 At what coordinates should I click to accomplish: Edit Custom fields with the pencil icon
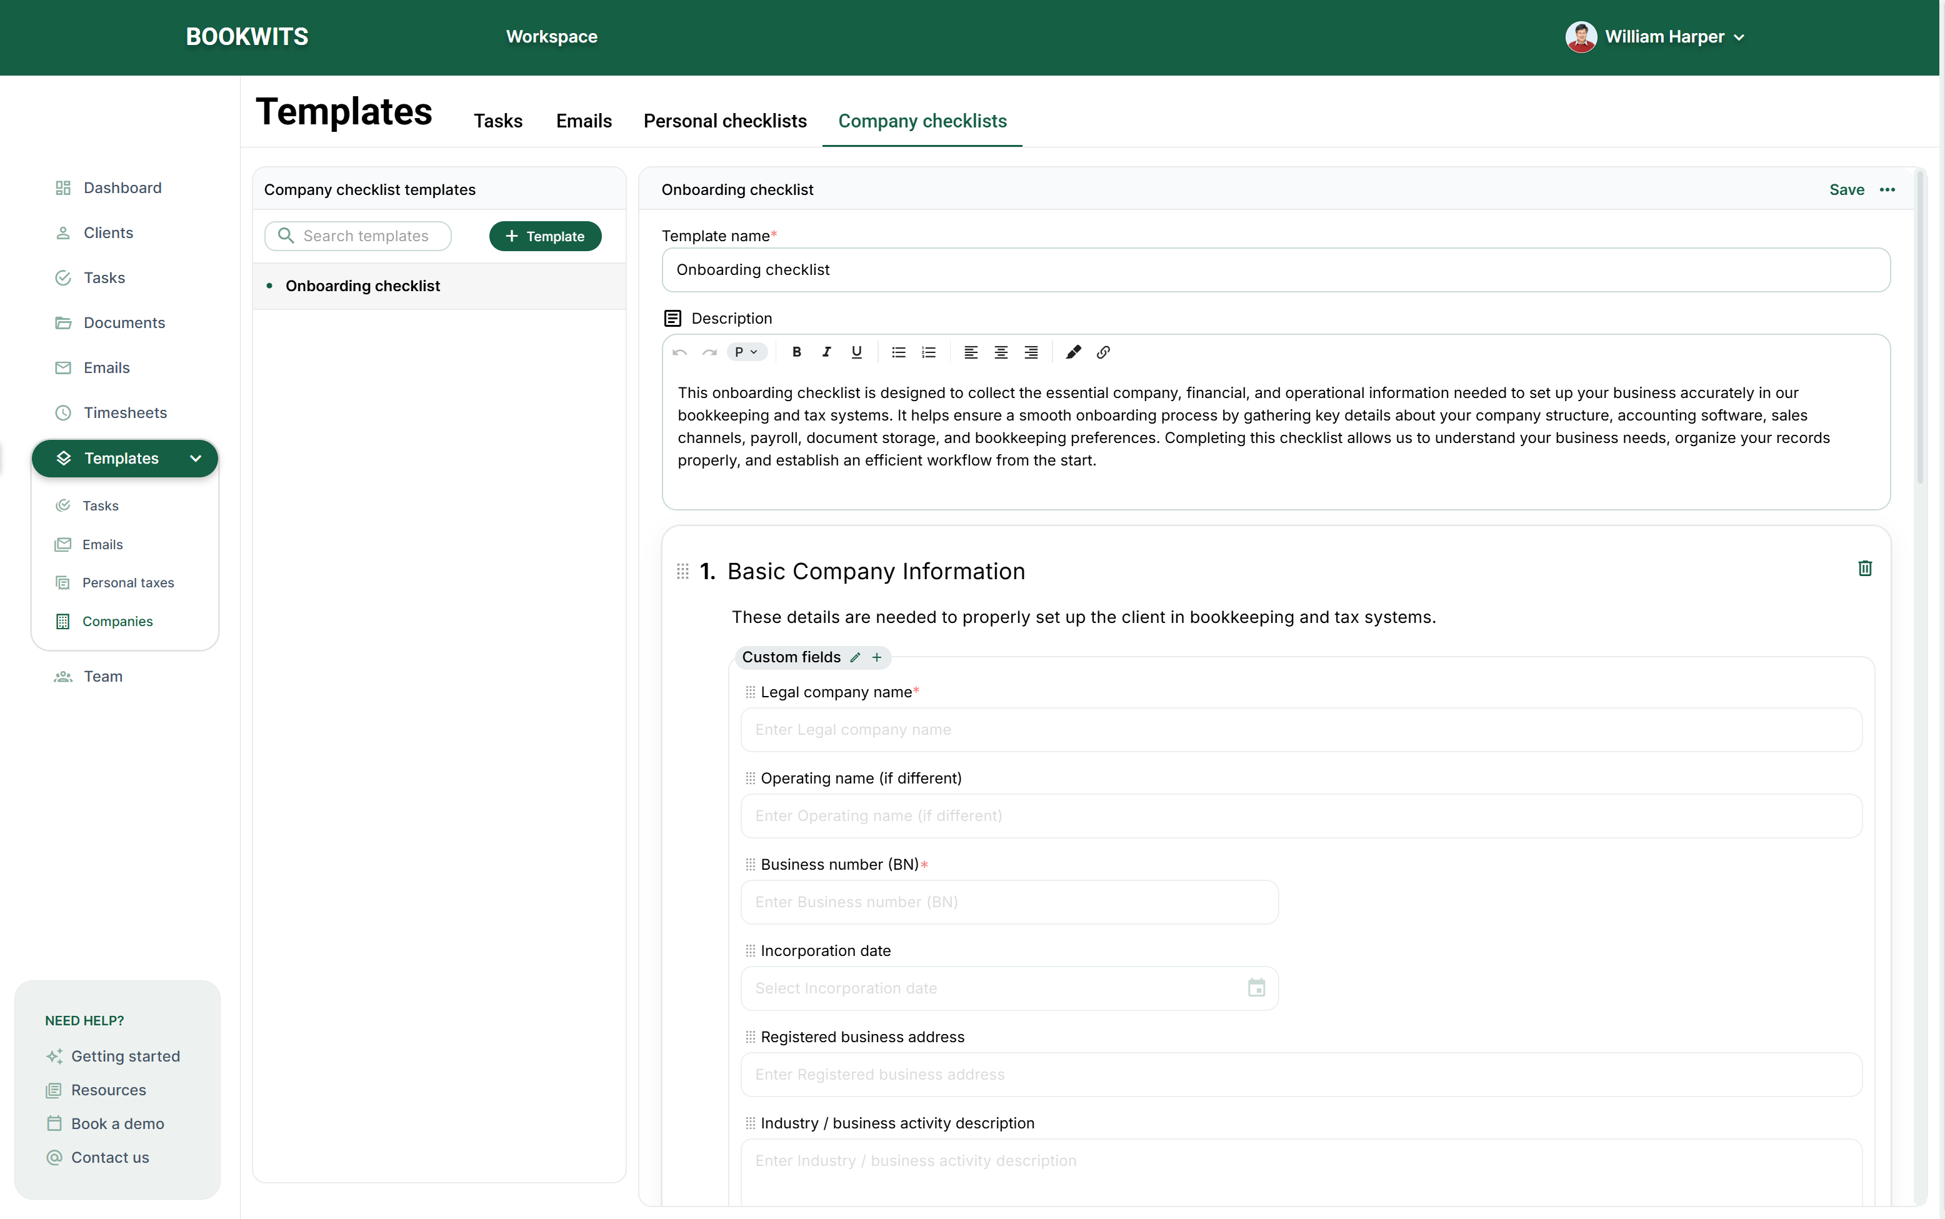[x=855, y=657]
